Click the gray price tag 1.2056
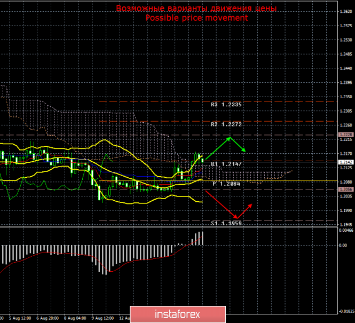The height and width of the screenshot is (323, 355). (x=345, y=189)
